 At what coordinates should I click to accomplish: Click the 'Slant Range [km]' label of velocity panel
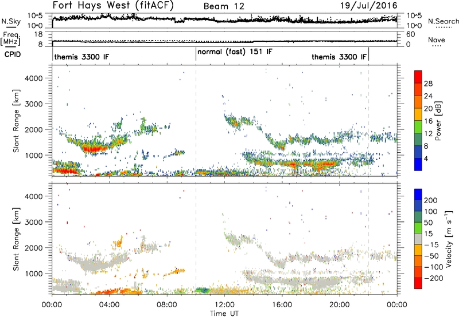16,239
